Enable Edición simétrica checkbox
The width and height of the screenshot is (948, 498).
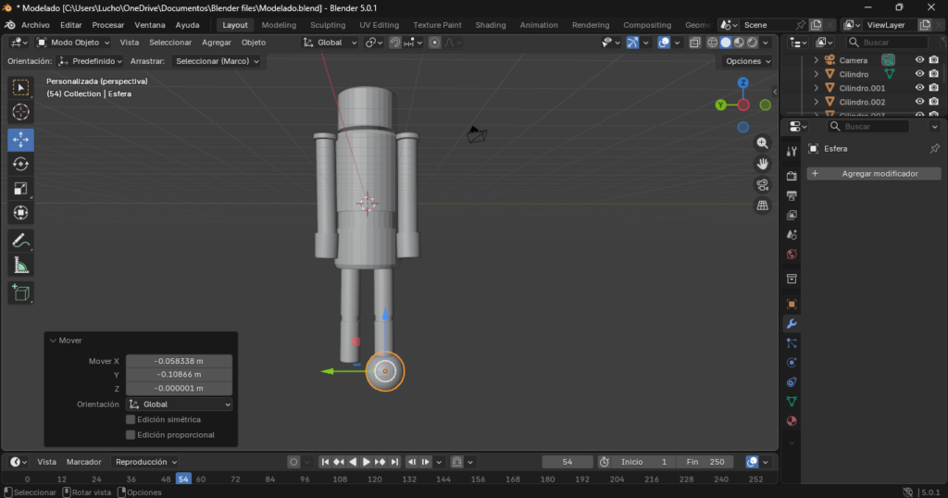tap(131, 419)
